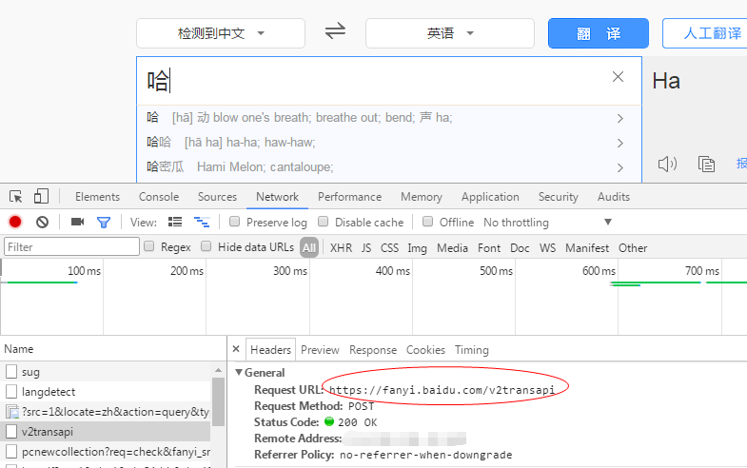Open the Application tab
Screen dimensions: 747x468
[490, 197]
